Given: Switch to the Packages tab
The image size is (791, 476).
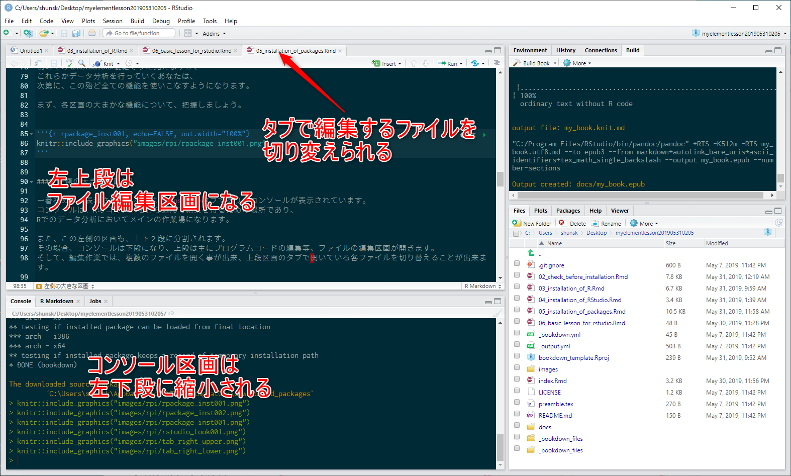Looking at the screenshot, I should click(568, 211).
